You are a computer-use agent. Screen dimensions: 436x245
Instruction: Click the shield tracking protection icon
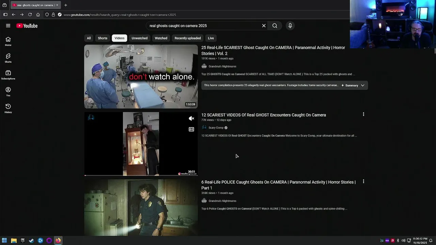coord(47,15)
